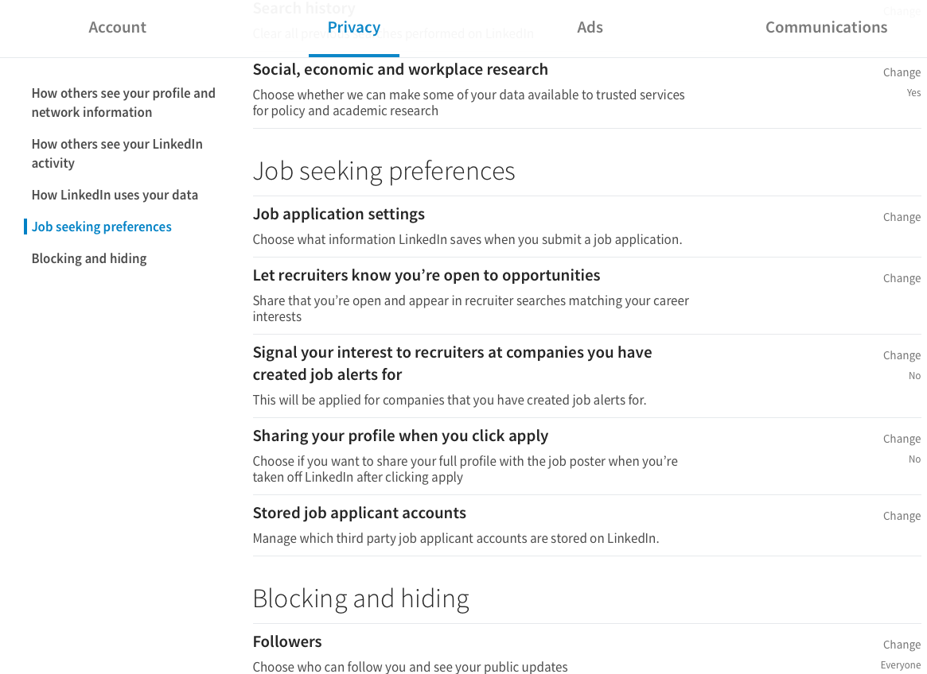The image size is (927, 674).
Task: Expand 'Sharing your profile when you click apply'
Action: click(x=400, y=436)
